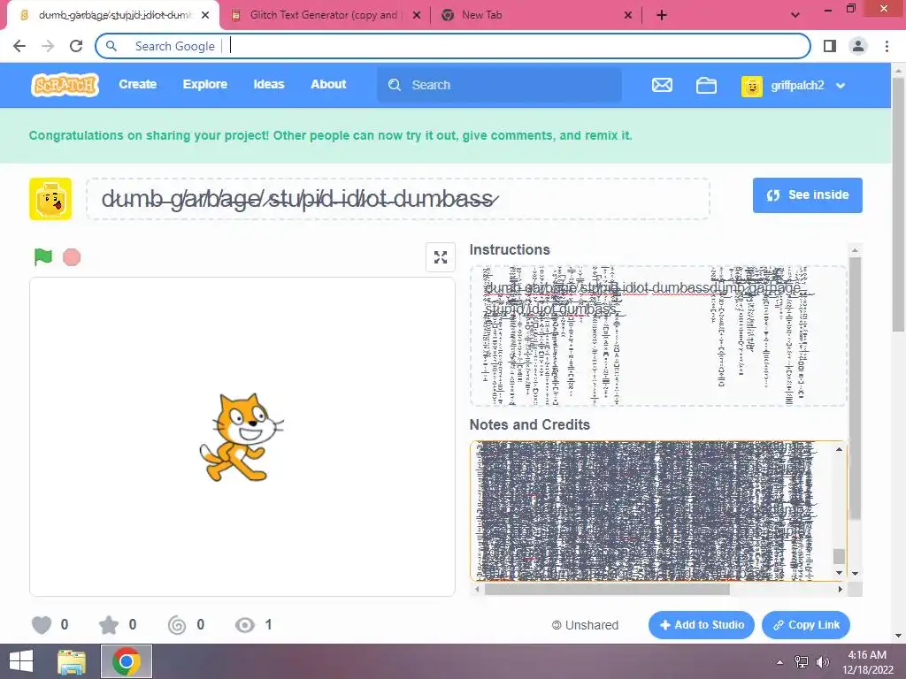Screen dimensions: 906x679
Task: Click the project author avatar thumbnail
Action: coord(50,199)
